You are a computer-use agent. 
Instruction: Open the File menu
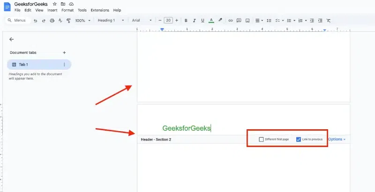coord(17,10)
